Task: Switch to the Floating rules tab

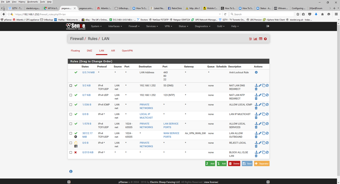Action: pyautogui.click(x=75, y=51)
